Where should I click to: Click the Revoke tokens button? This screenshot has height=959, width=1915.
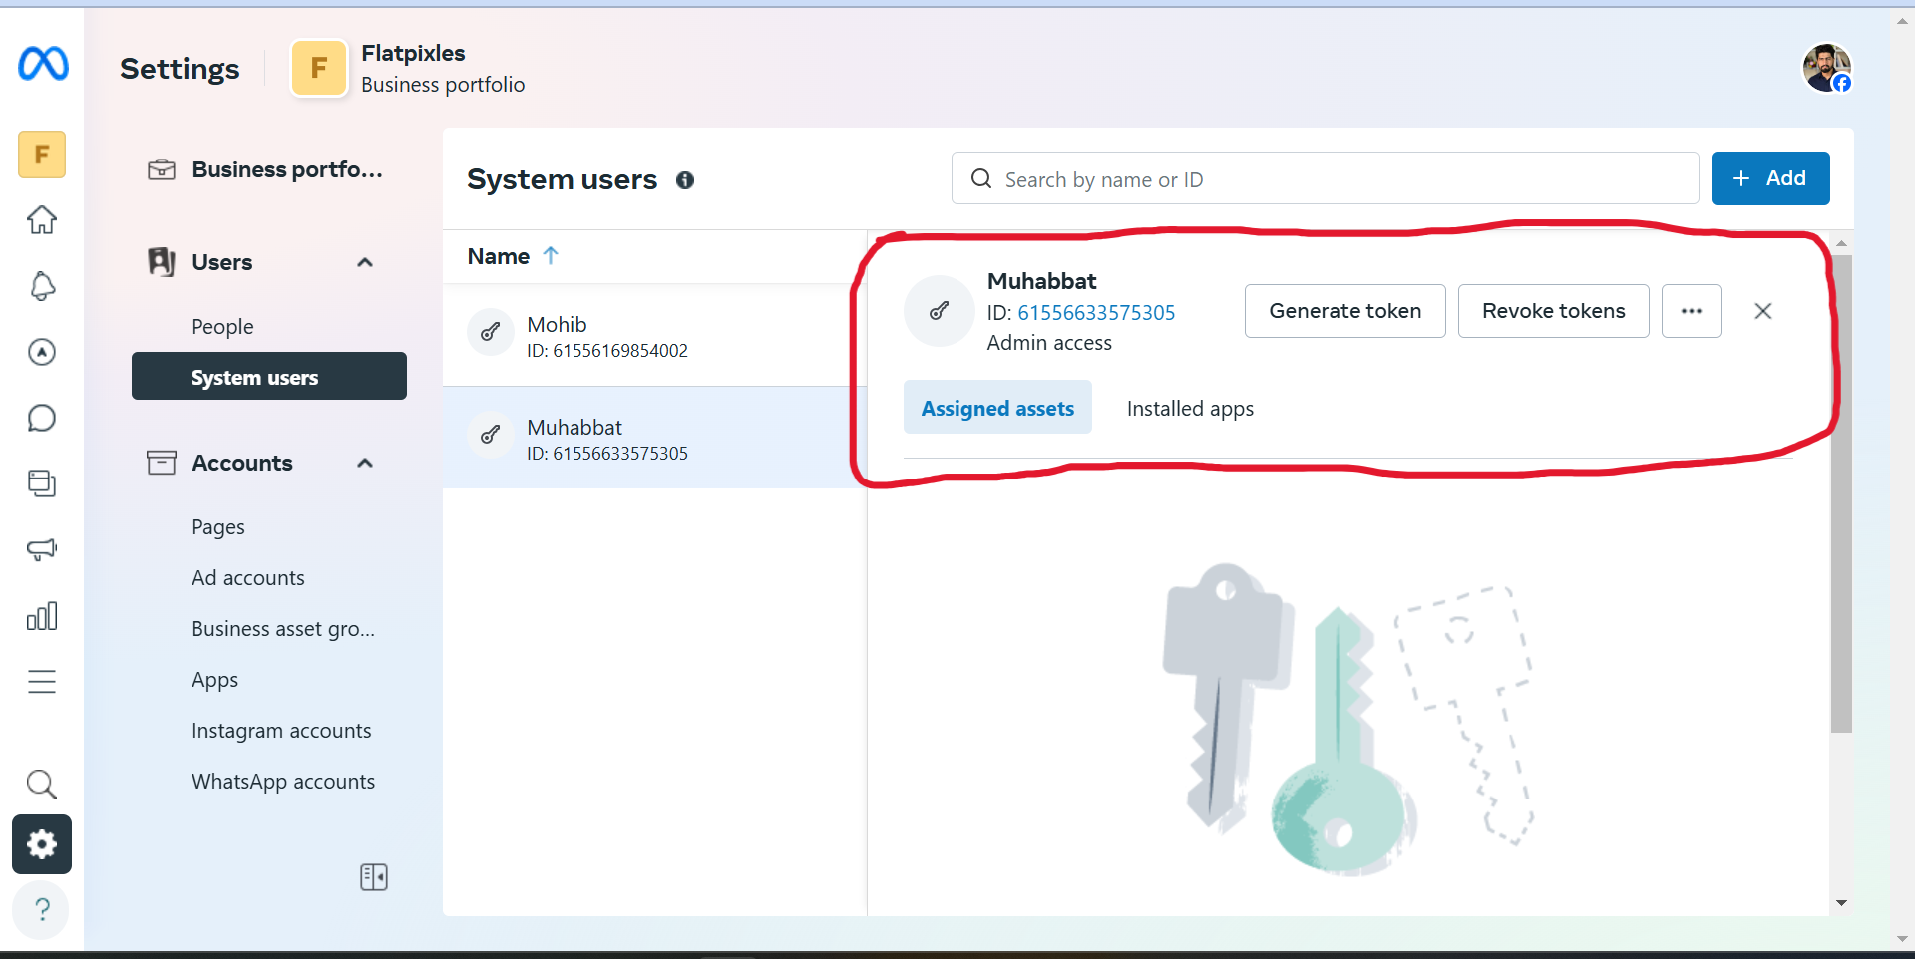[1553, 311]
